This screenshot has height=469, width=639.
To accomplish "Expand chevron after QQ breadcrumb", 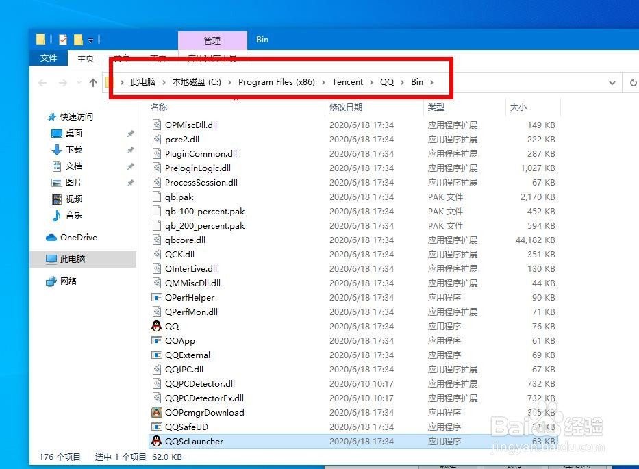I will click(402, 83).
